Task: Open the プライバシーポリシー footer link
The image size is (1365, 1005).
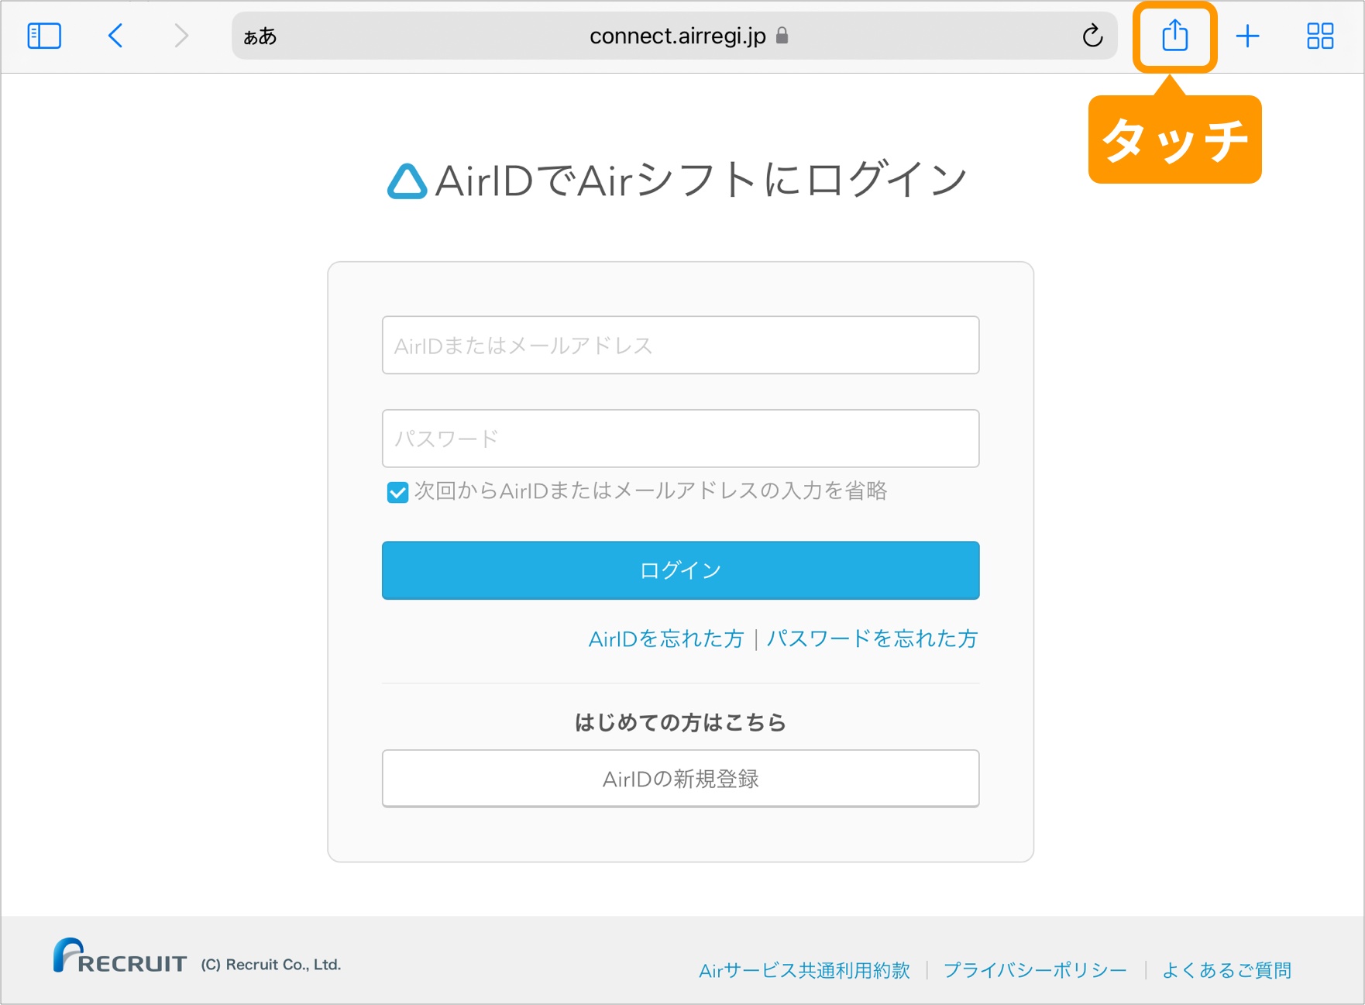Action: [1035, 970]
